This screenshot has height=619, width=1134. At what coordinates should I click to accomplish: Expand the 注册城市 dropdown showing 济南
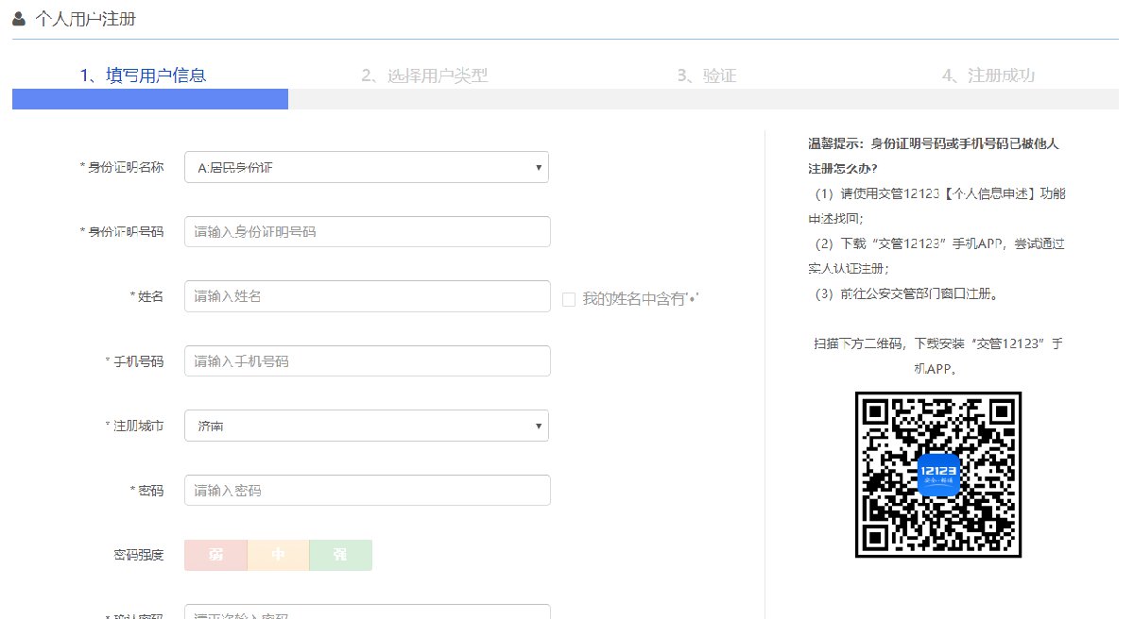tap(366, 426)
